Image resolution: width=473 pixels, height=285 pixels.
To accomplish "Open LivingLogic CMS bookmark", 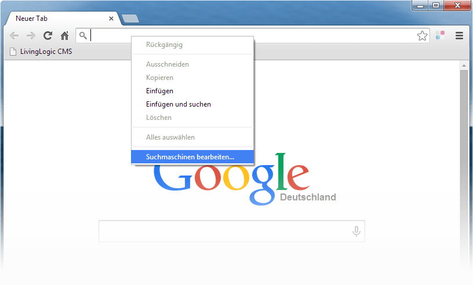I will click(41, 52).
